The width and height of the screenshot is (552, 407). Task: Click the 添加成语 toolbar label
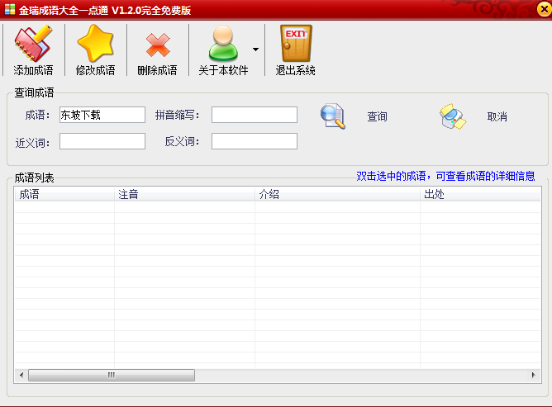click(x=33, y=70)
